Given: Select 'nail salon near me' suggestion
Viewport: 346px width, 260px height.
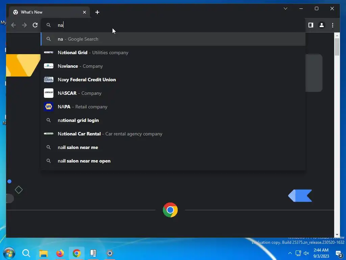Looking at the screenshot, I should tap(173, 147).
